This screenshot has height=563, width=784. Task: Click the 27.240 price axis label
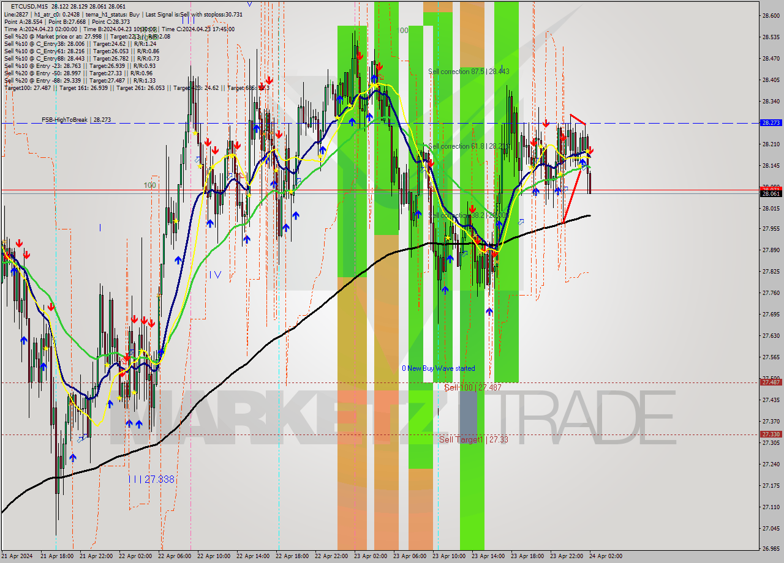point(771,464)
